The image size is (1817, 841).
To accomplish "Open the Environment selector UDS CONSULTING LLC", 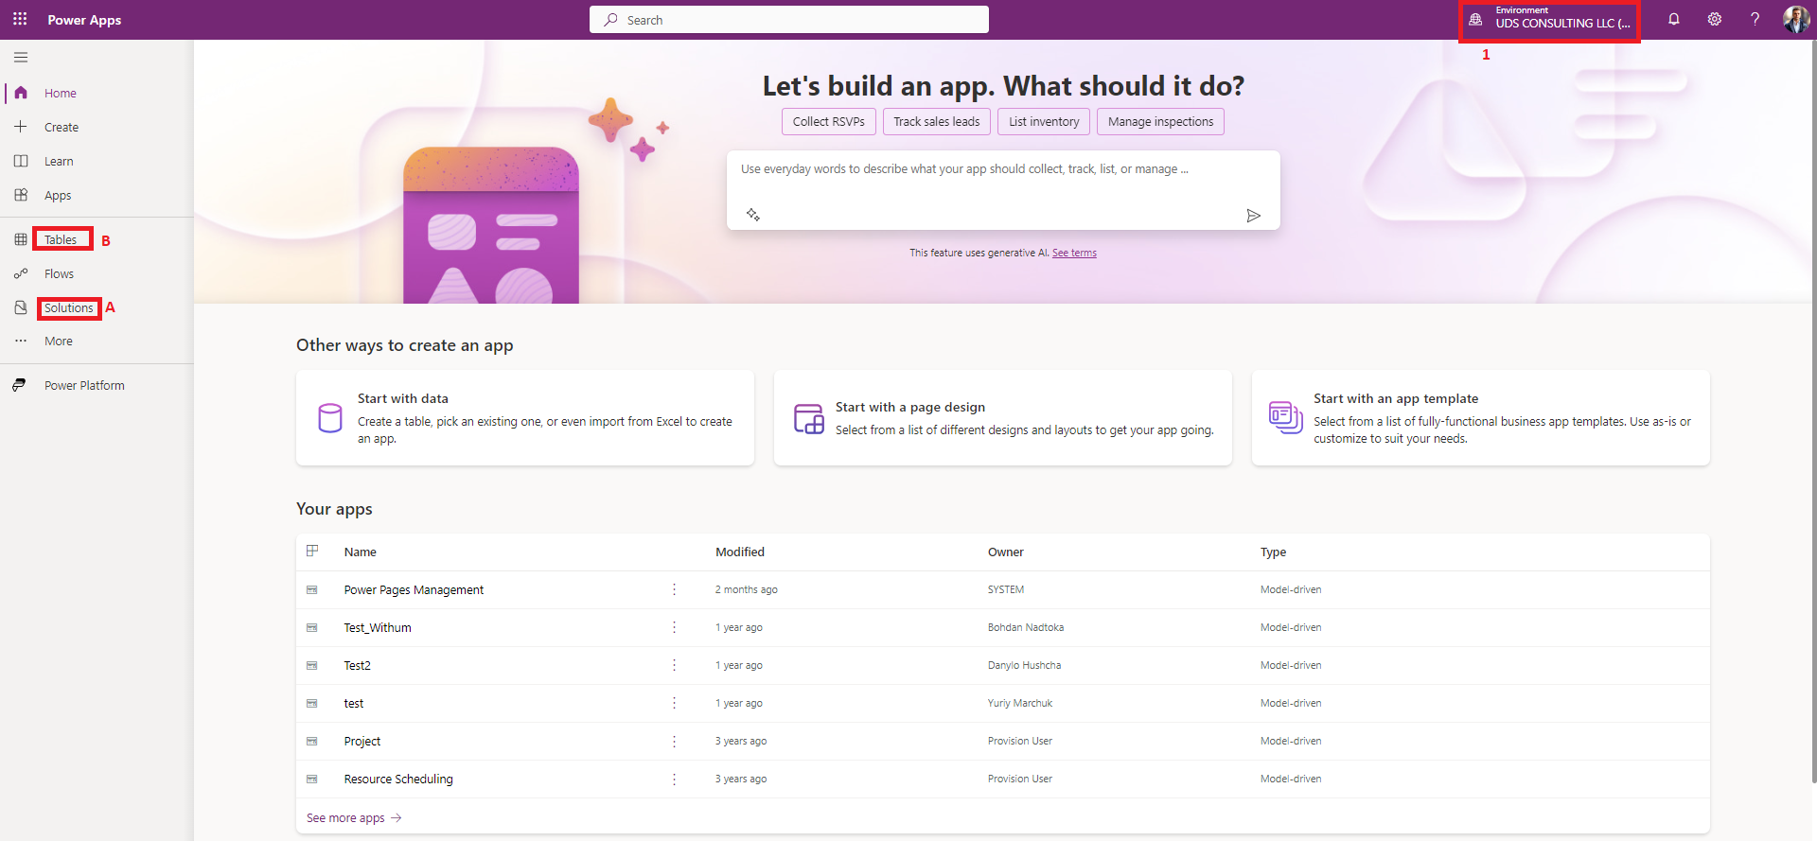I will click(1550, 19).
